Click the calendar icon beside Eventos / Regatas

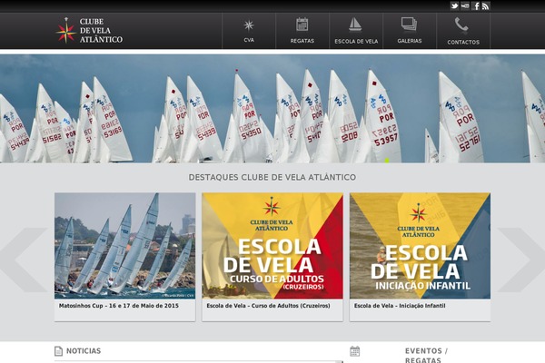tap(354, 351)
